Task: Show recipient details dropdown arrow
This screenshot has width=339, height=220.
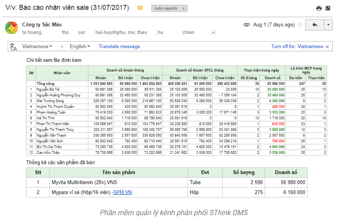Action: 214,33
